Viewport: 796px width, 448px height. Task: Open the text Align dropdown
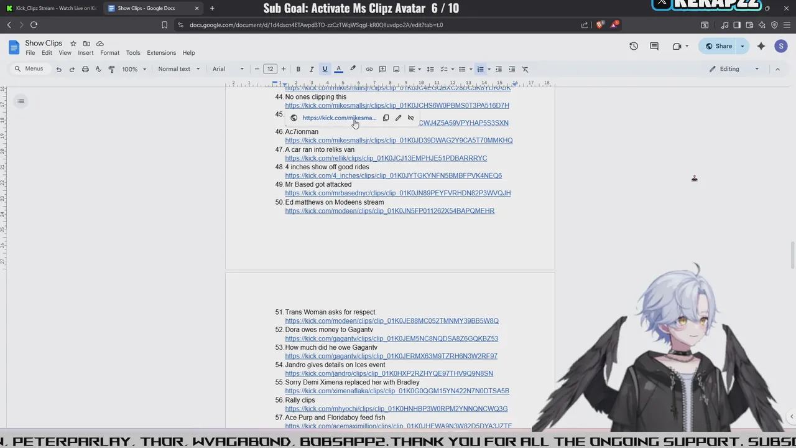[415, 69]
